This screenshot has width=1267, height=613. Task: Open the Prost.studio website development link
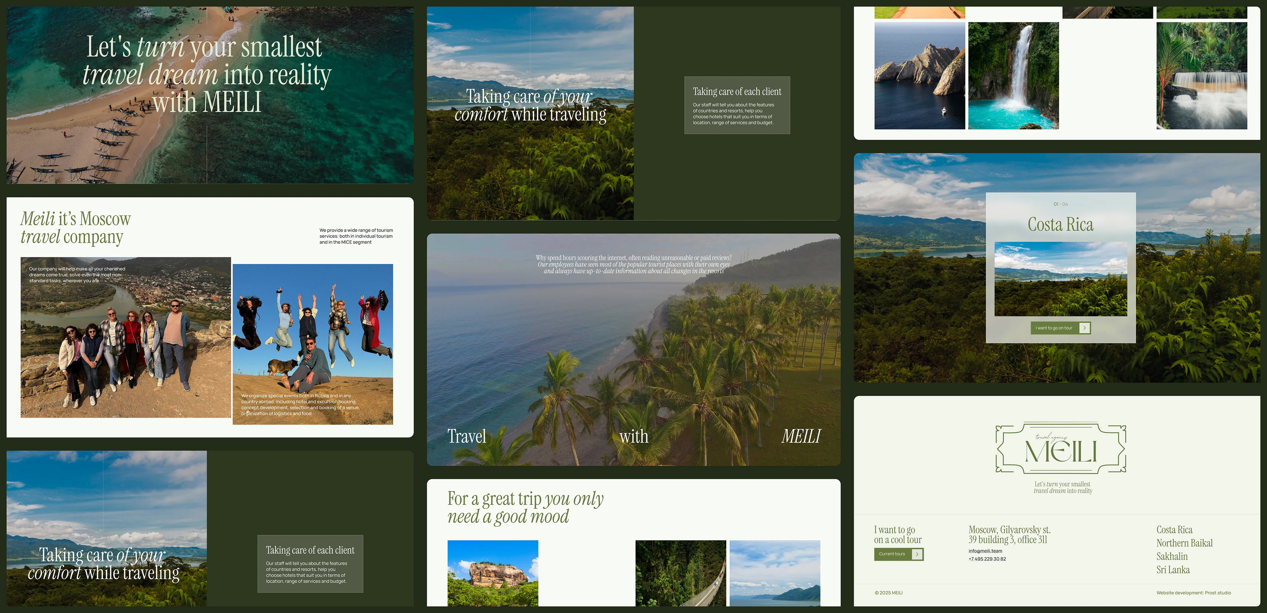[x=1218, y=593]
